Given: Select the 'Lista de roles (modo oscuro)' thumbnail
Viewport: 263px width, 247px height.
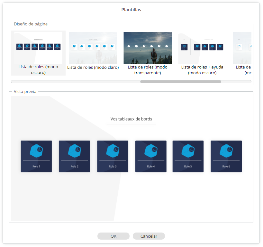Looking at the screenshot, I should click(x=38, y=48).
